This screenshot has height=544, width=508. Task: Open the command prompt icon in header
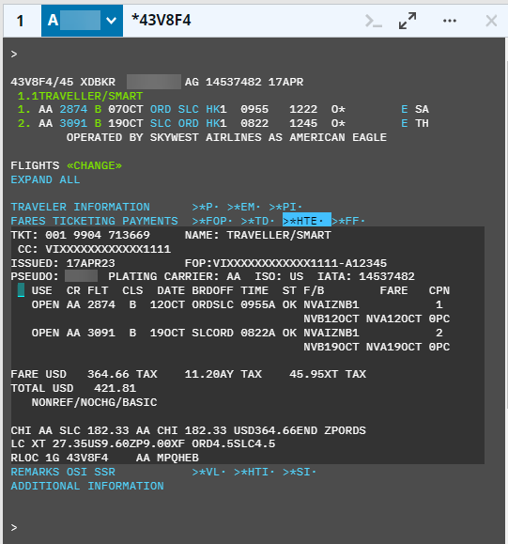pos(374,22)
